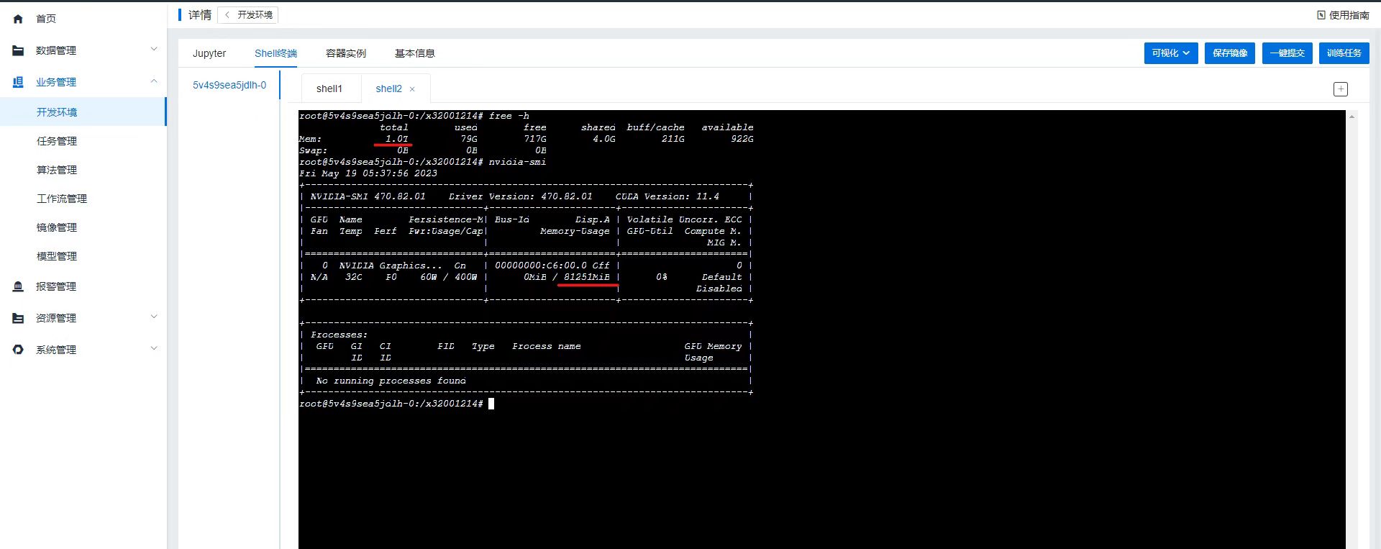The width and height of the screenshot is (1381, 549).
Task: Click the home icon beside 首页
Action: pyautogui.click(x=18, y=19)
